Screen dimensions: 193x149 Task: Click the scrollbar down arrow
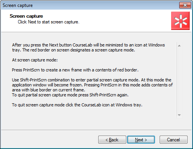click(x=179, y=115)
